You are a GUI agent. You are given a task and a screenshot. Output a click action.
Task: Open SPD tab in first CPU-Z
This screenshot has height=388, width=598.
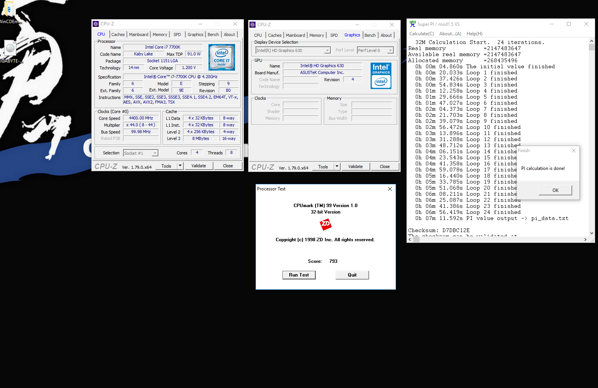[x=177, y=35]
